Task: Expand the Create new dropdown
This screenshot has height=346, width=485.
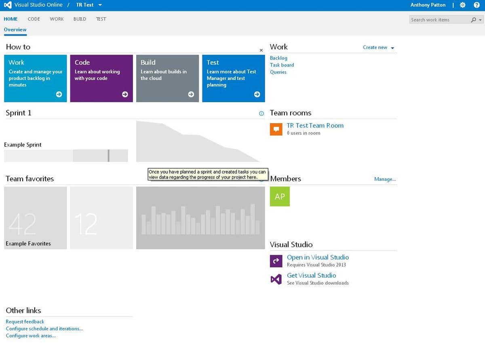Action: [x=392, y=48]
